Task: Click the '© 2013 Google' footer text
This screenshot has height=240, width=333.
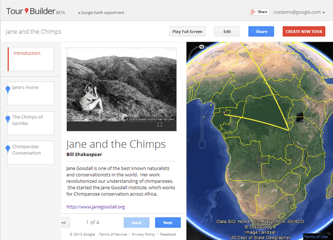Action: 82,234
